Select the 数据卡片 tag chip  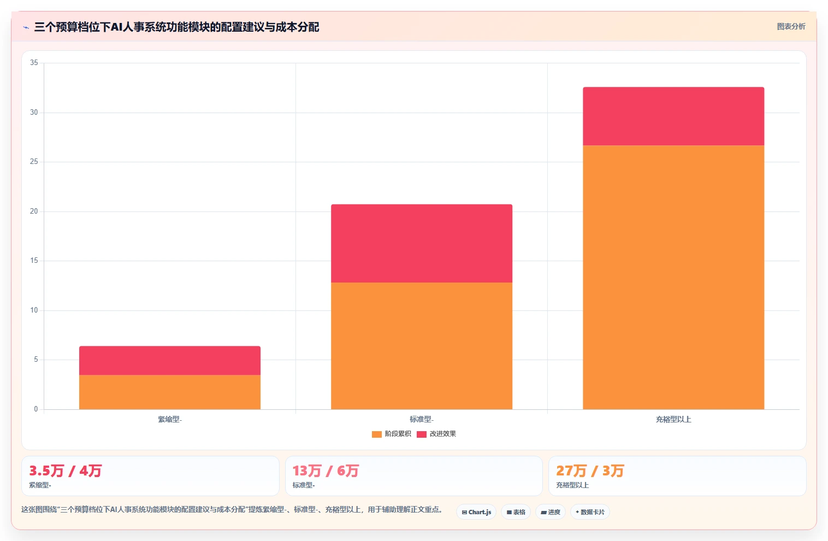(x=590, y=512)
